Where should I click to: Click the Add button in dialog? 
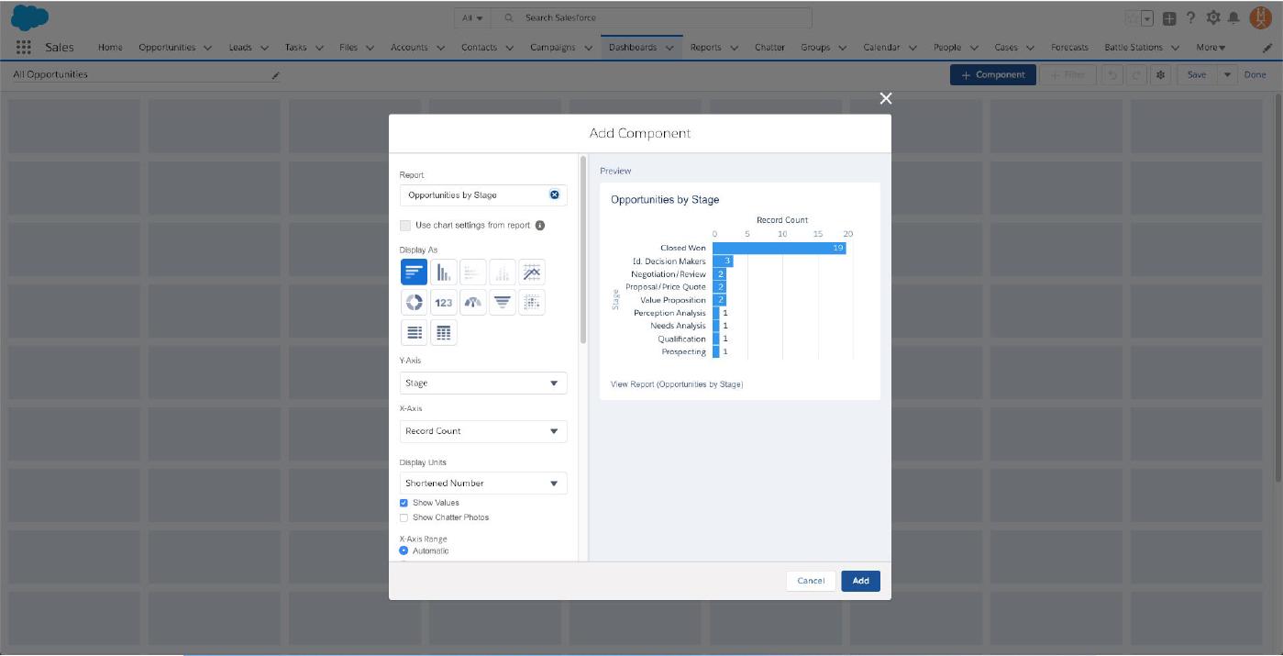coord(860,581)
